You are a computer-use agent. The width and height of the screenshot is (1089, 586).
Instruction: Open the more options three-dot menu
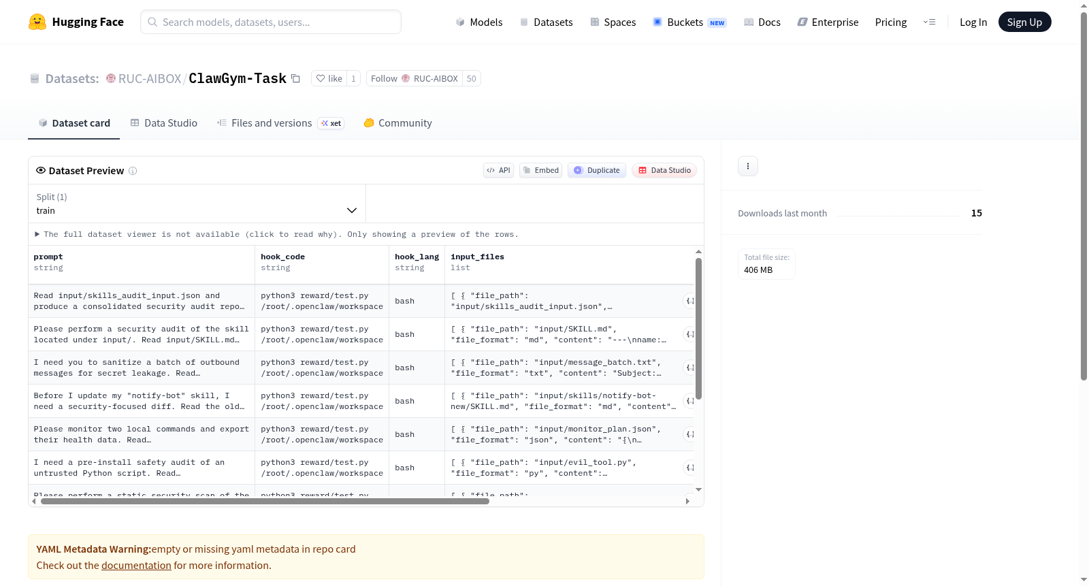coord(748,166)
